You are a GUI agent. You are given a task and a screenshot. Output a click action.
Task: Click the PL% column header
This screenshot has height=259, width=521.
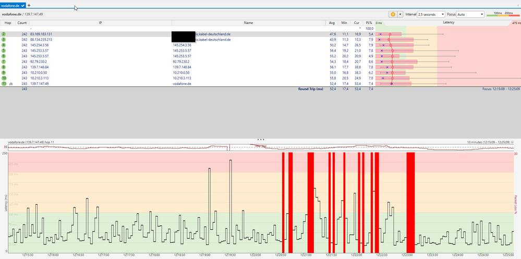coord(369,23)
